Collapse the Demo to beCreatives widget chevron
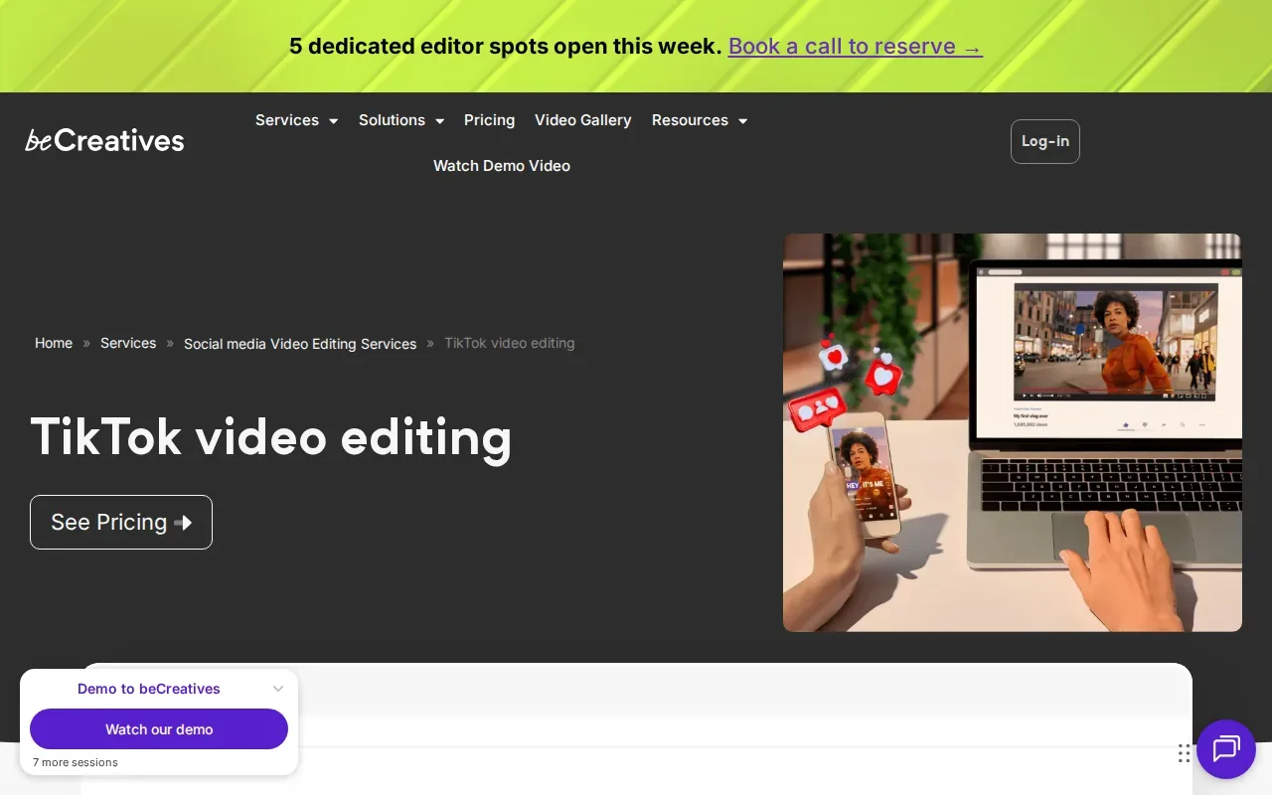This screenshot has height=795, width=1272. coord(278,689)
